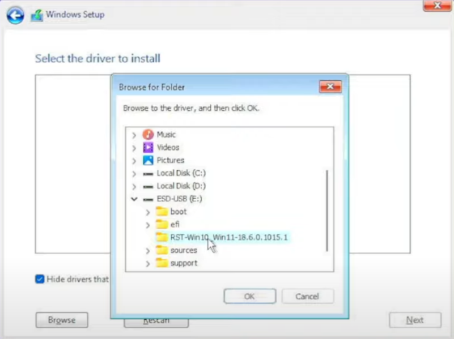This screenshot has height=339, width=454.
Task: Click the efi folder icon
Action: tap(162, 224)
